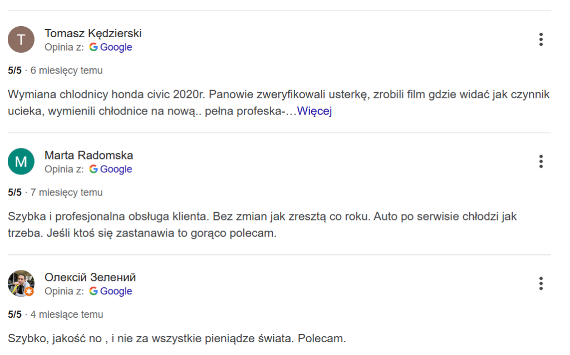Open Google source link under Олексій Зелений
The image size is (570, 355).
coord(116,292)
